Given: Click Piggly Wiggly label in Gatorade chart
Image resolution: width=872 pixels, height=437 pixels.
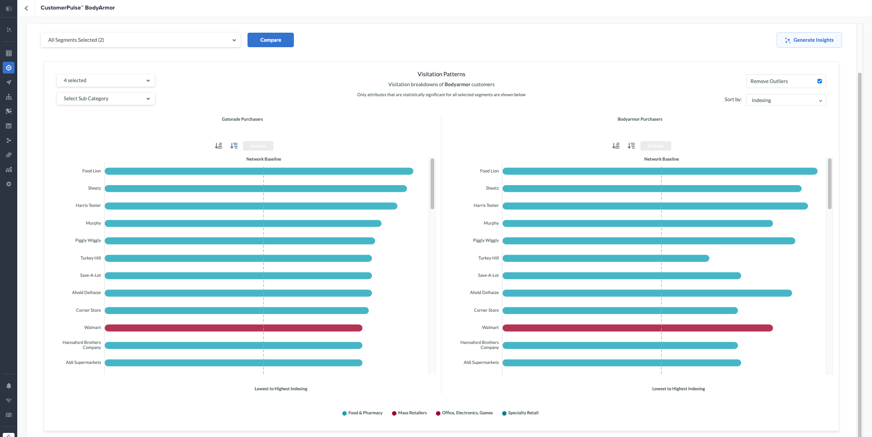Looking at the screenshot, I should tap(88, 241).
